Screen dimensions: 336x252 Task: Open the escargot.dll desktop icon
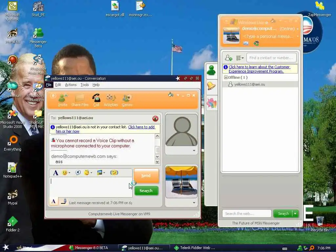115,9
